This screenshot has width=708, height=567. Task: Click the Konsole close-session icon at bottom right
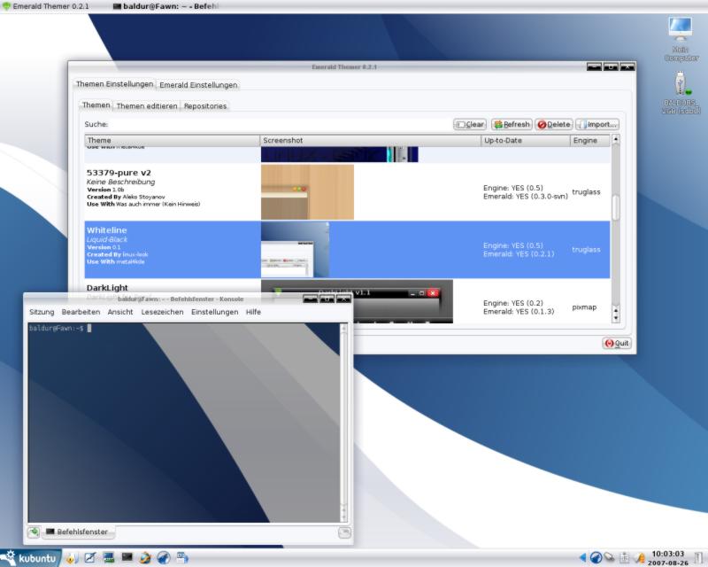pyautogui.click(x=344, y=532)
